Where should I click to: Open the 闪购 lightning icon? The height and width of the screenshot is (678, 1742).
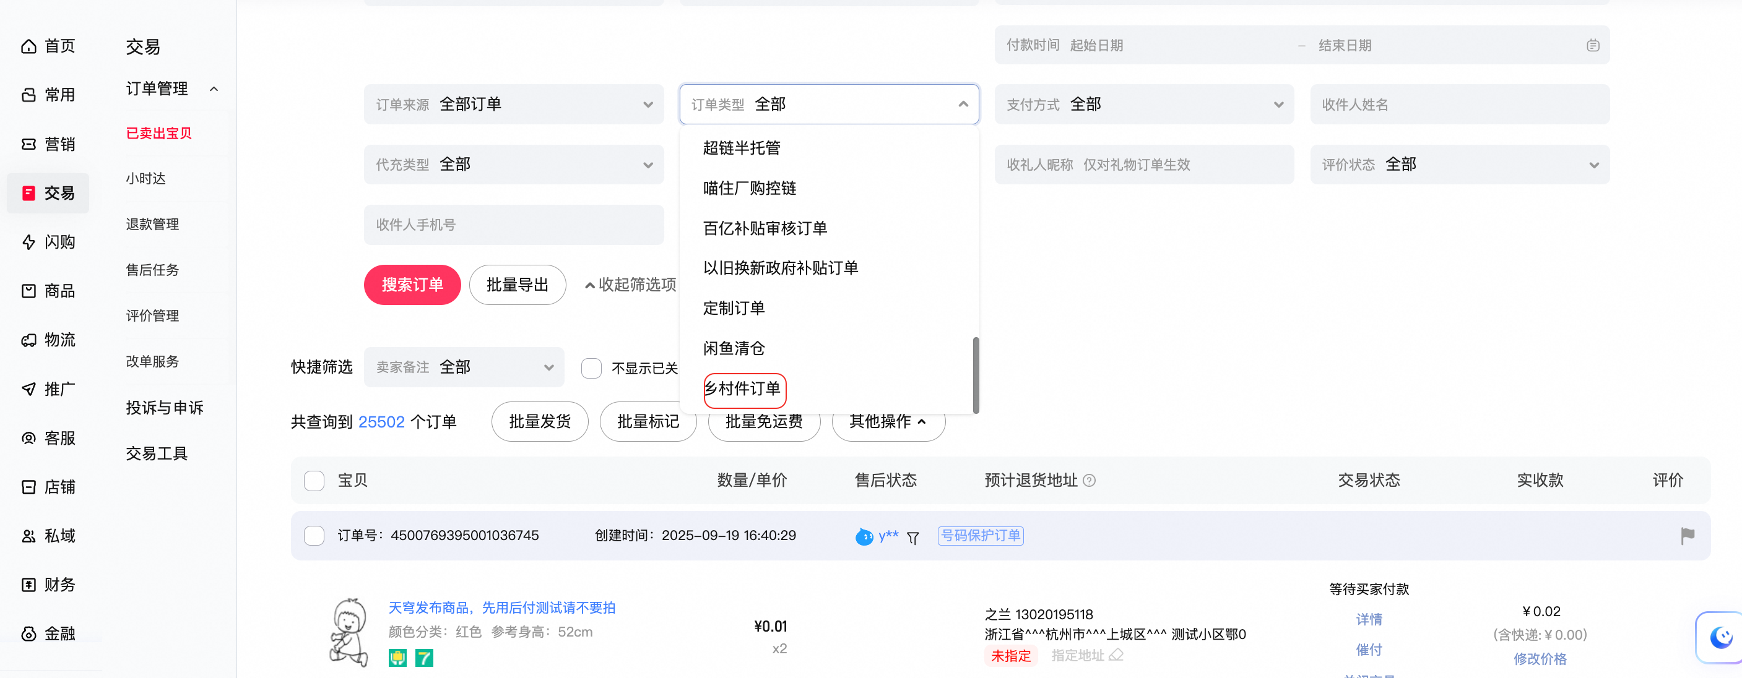pos(28,242)
